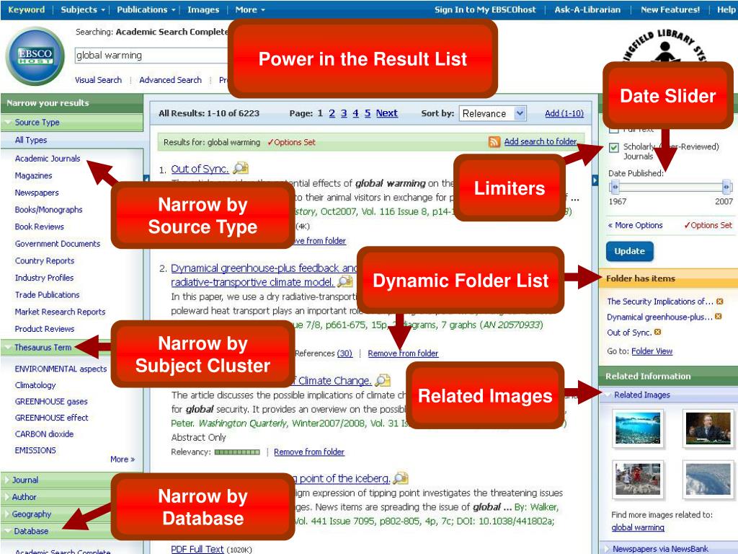Click the EBSCOhost logo
738x554 pixels.
(35, 56)
